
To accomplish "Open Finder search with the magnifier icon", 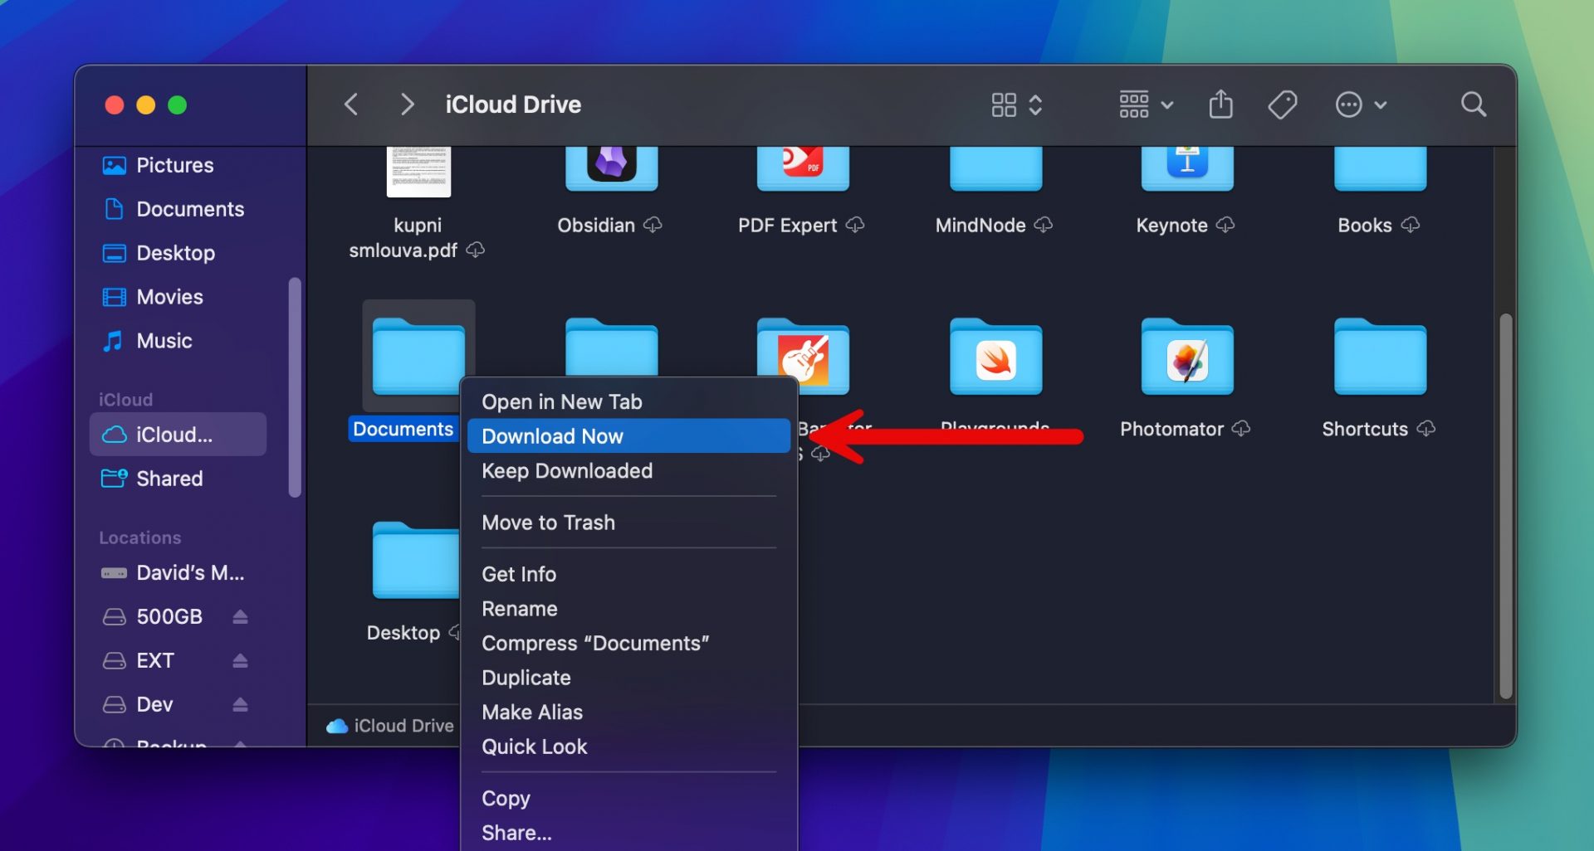I will click(1473, 105).
